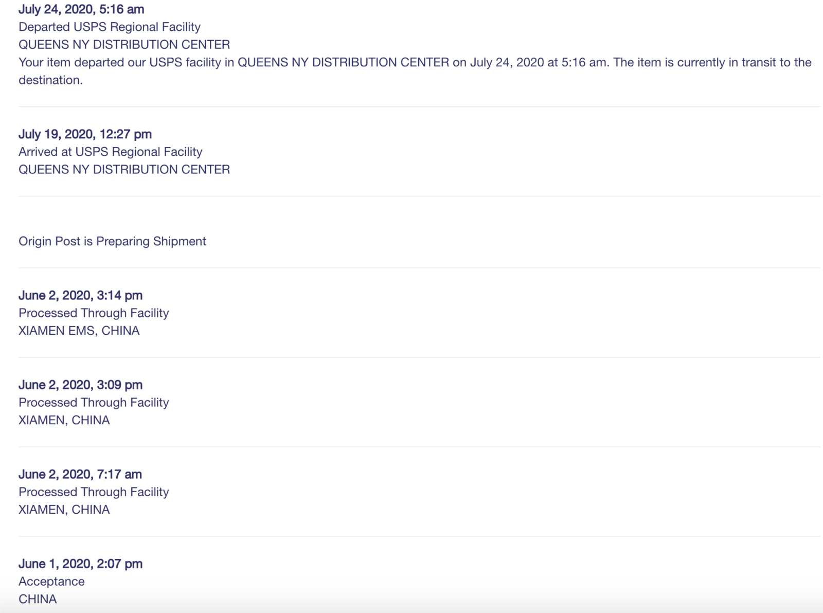Click 'Processed Through Facility' for the 3:14 pm entry
The width and height of the screenshot is (823, 613).
tap(94, 313)
